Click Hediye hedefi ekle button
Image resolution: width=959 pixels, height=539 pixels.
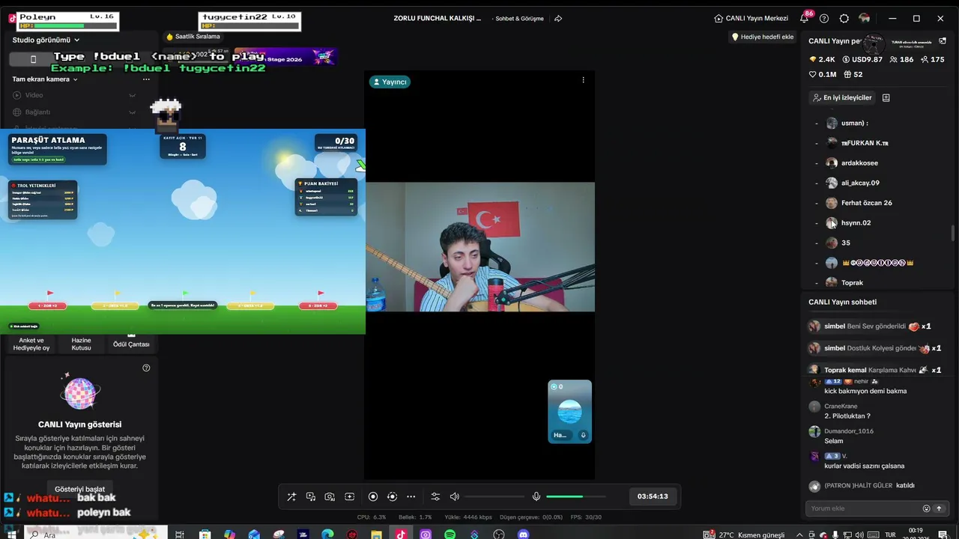(762, 37)
